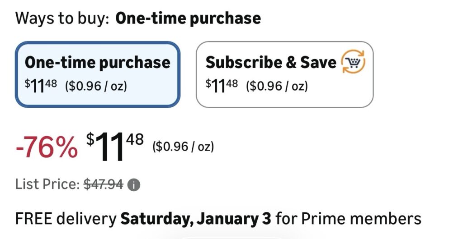The image size is (463, 239).
Task: Click bold "One-time purchase" heading after Ways to buy
Action: point(188,18)
